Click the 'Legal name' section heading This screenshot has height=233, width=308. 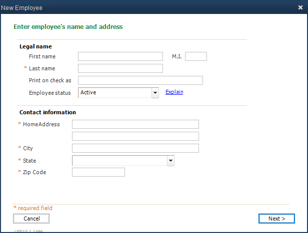(35, 46)
